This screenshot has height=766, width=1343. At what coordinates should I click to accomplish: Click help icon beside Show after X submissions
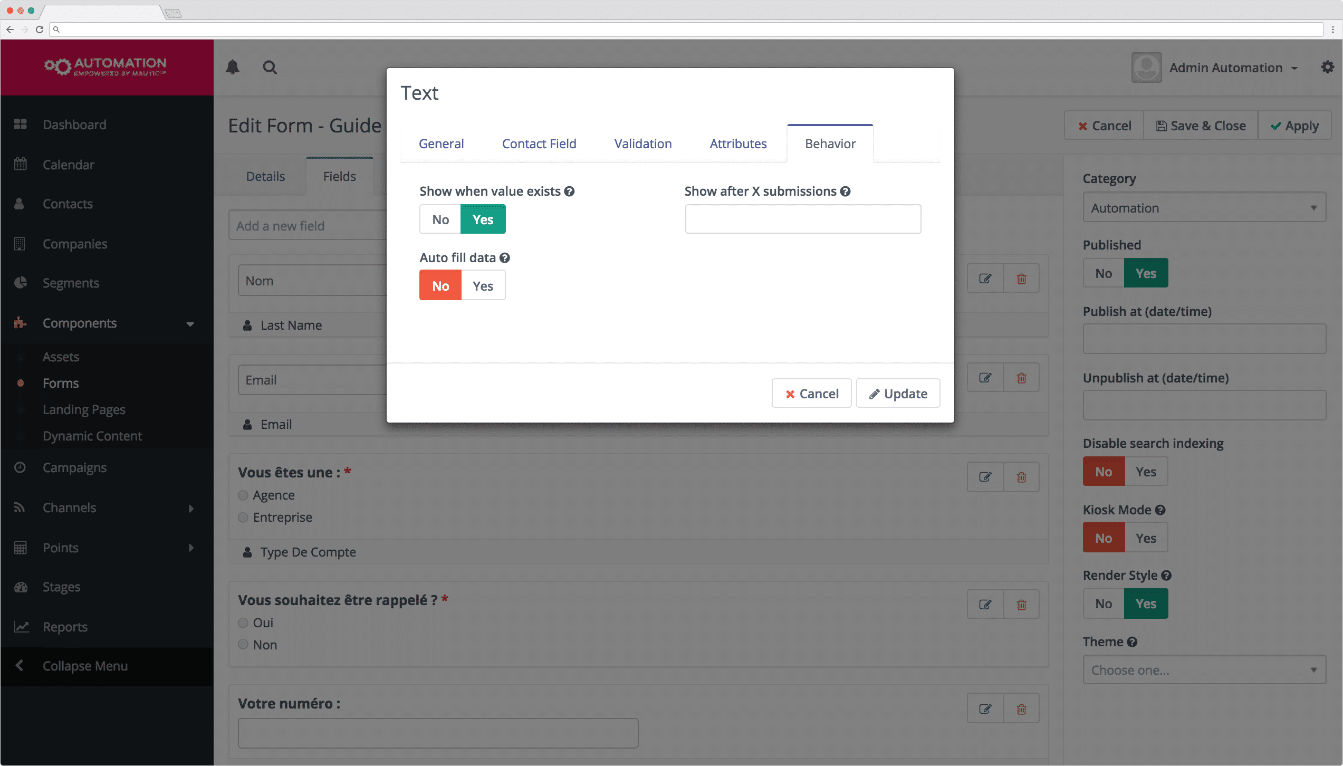pos(845,191)
